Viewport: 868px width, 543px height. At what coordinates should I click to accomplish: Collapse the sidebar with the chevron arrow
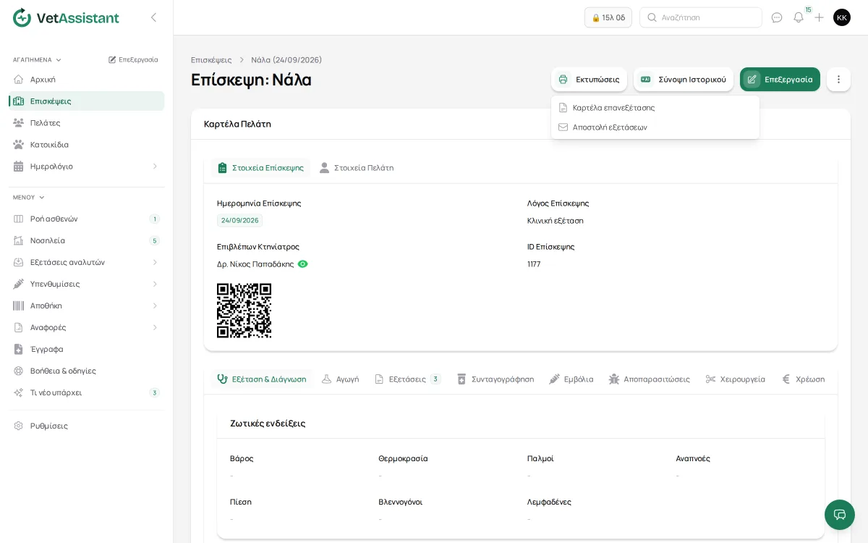153,17
